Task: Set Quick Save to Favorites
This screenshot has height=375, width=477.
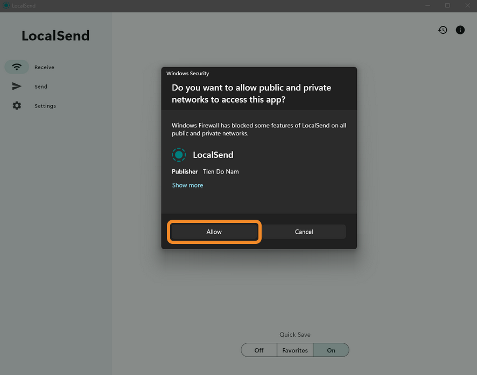Action: 295,350
